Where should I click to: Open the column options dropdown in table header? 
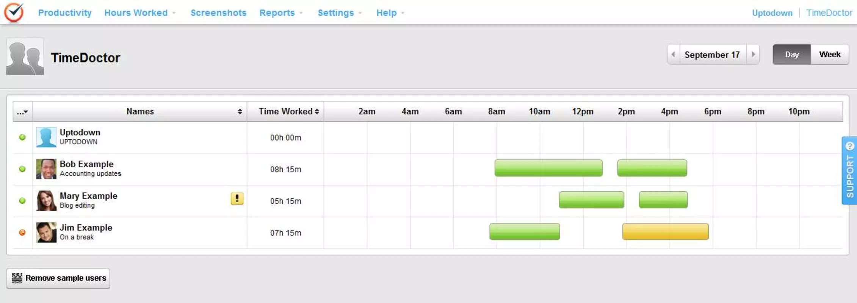(23, 111)
